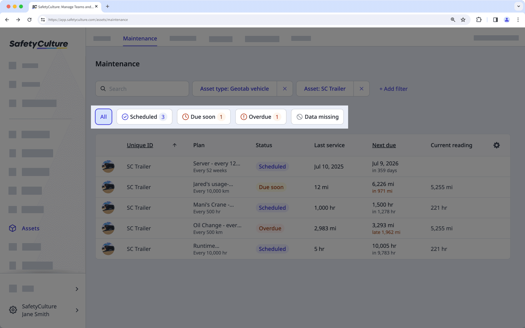Open settings gear next to Jane Smith
Viewport: 525px width, 328px height.
pyautogui.click(x=13, y=310)
